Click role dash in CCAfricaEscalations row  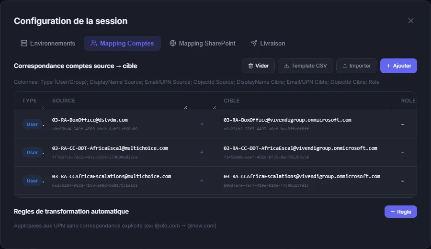(x=402, y=181)
